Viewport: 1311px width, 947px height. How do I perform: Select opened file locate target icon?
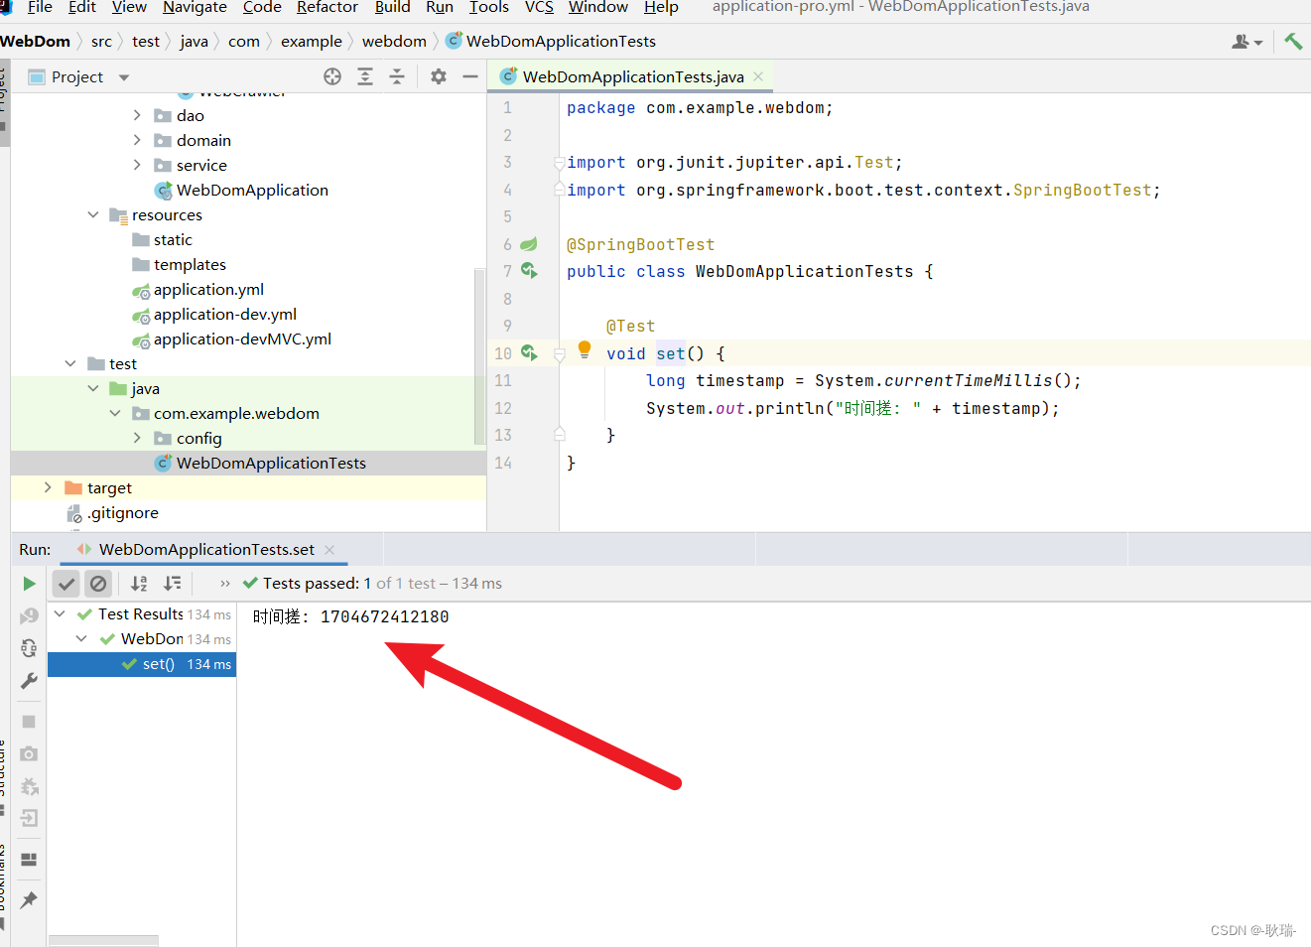(x=332, y=76)
